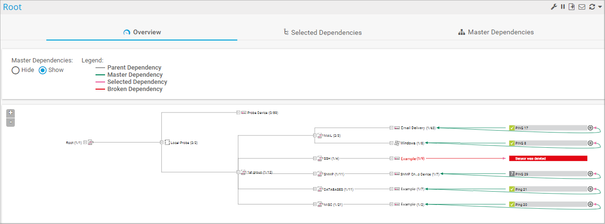The image size is (605, 224).
Task: Collapse the MAIL group node
Action: point(315,135)
